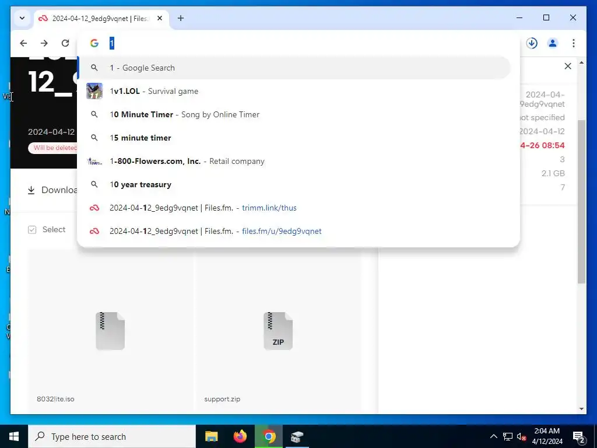Open the Chrome profile avatar

(553, 43)
